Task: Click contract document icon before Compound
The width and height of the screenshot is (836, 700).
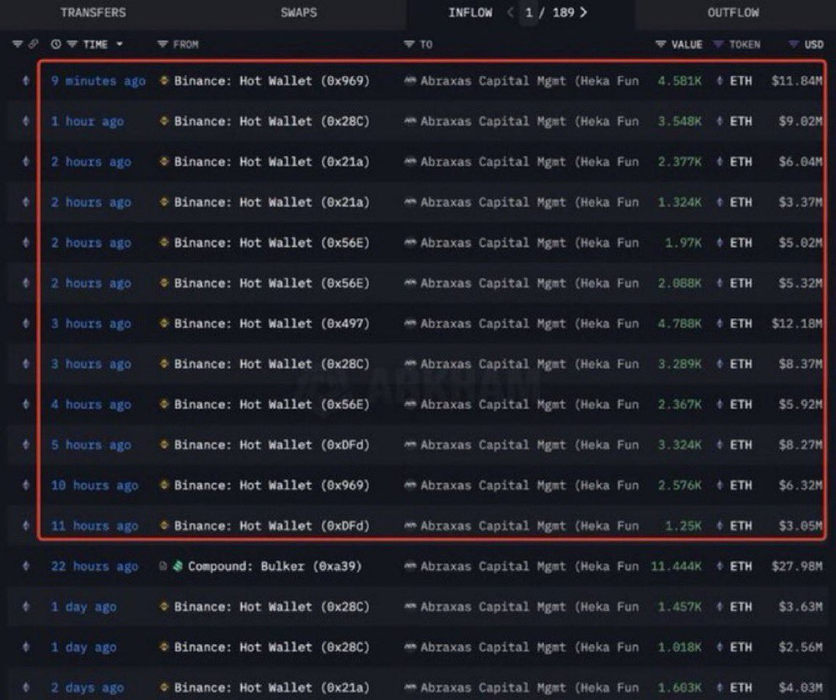Action: (163, 567)
